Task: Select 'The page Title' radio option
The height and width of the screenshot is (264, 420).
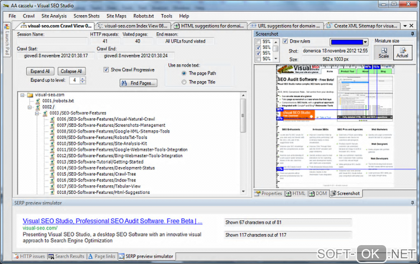Action: [x=184, y=82]
